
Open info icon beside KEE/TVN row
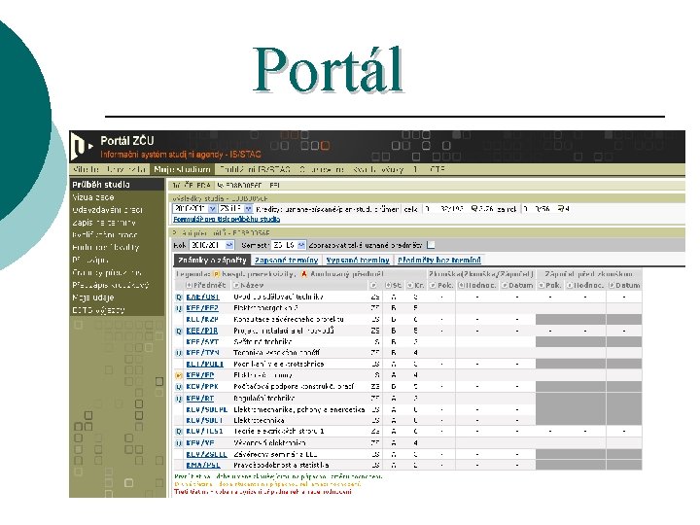point(179,353)
